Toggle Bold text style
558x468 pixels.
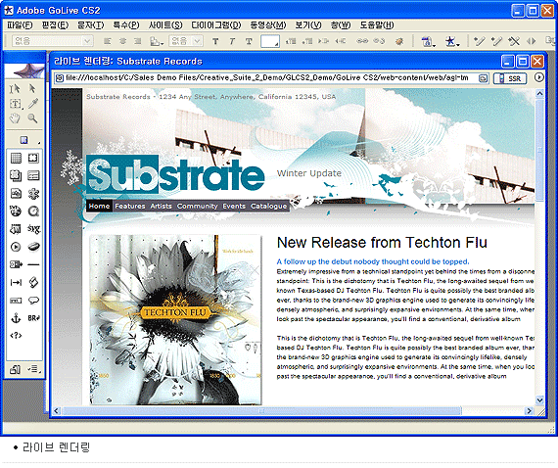pos(215,41)
